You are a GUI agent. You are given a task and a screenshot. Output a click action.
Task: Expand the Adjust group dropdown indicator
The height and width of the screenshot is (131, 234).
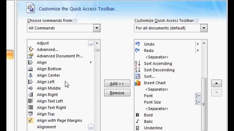pyautogui.click(x=91, y=43)
